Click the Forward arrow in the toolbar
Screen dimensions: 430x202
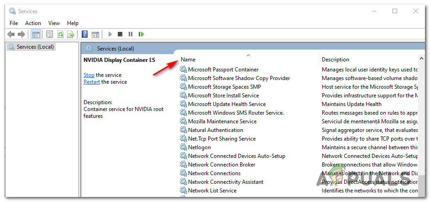coord(22,34)
